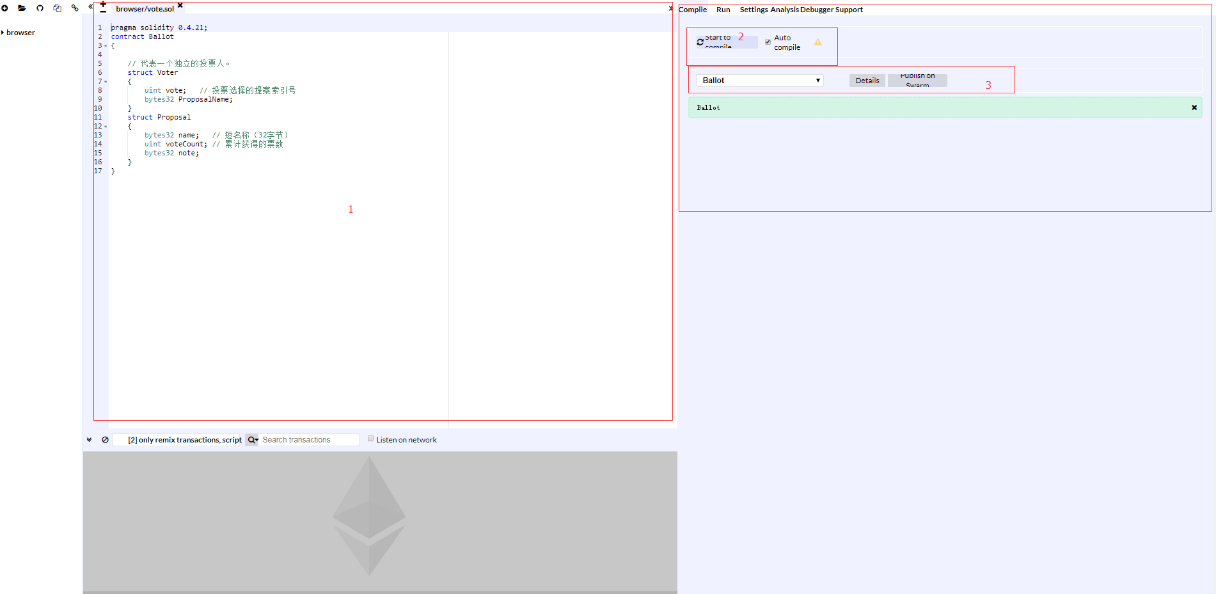
Task: Open Details for the Ballot contract
Action: coord(867,80)
